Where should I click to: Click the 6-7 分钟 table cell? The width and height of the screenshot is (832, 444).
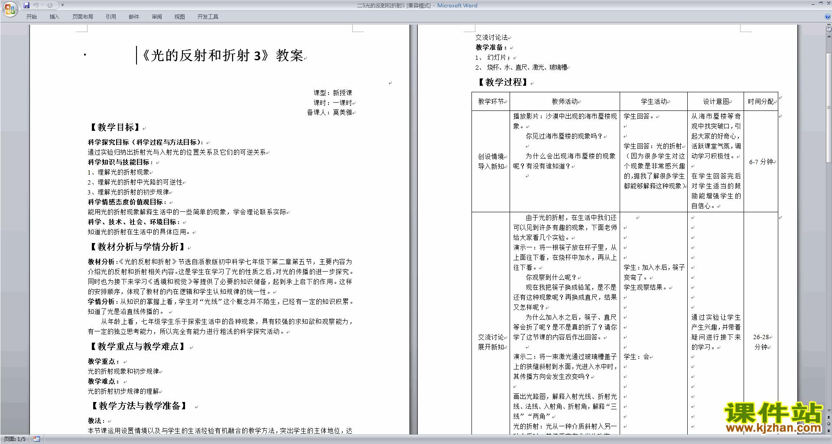click(x=761, y=162)
